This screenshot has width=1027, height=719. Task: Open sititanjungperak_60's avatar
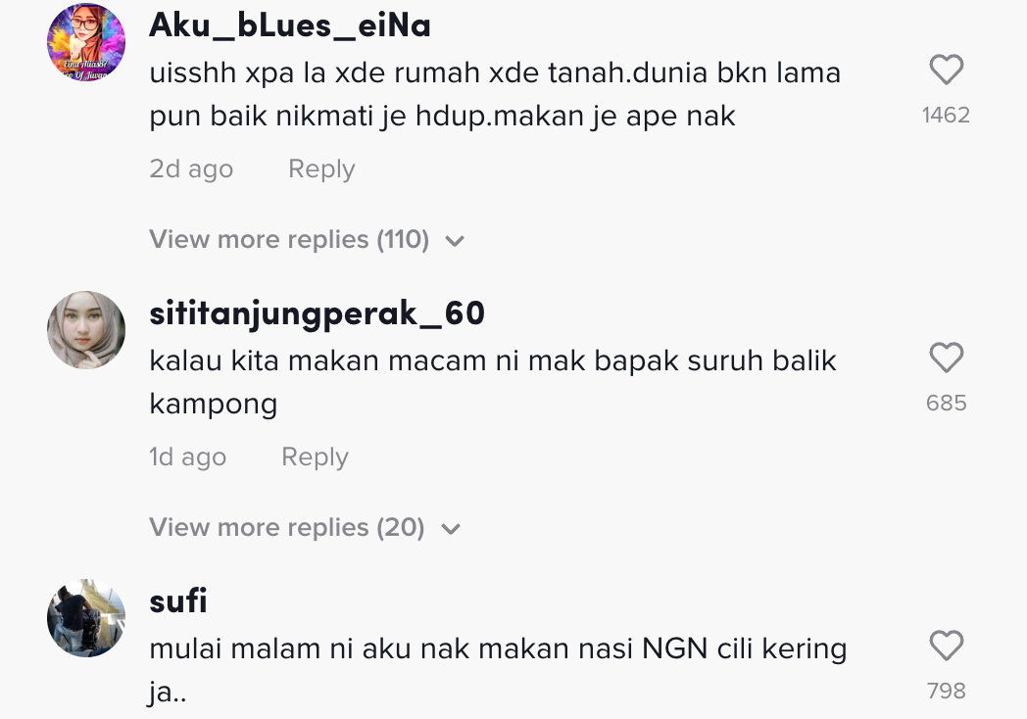[x=86, y=330]
